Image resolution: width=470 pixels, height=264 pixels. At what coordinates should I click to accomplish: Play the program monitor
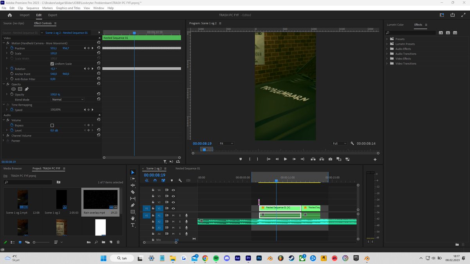pos(285,159)
